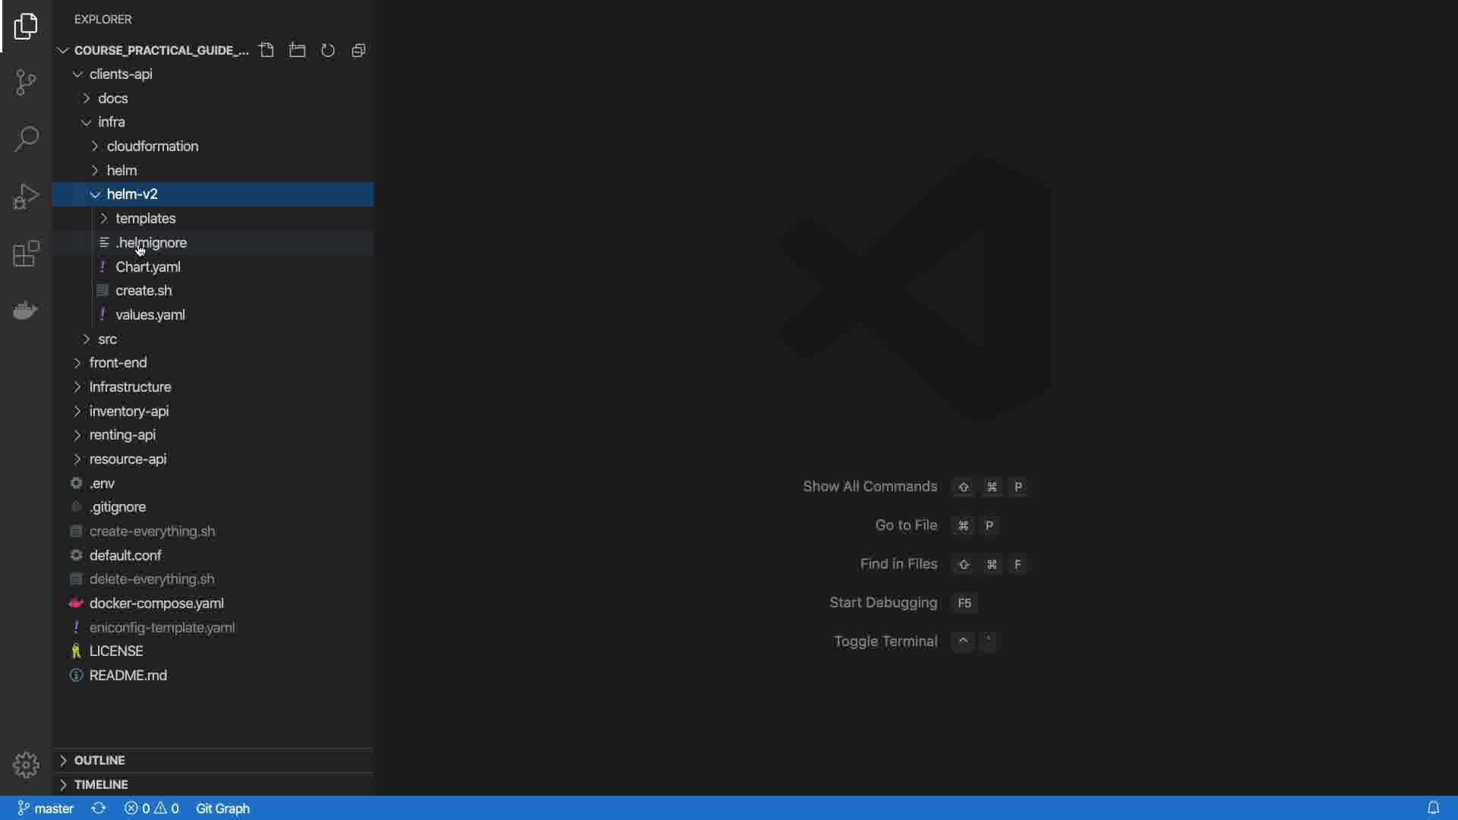Viewport: 1458px width, 820px height.
Task: Open docker-compose.yaml file
Action: click(156, 604)
